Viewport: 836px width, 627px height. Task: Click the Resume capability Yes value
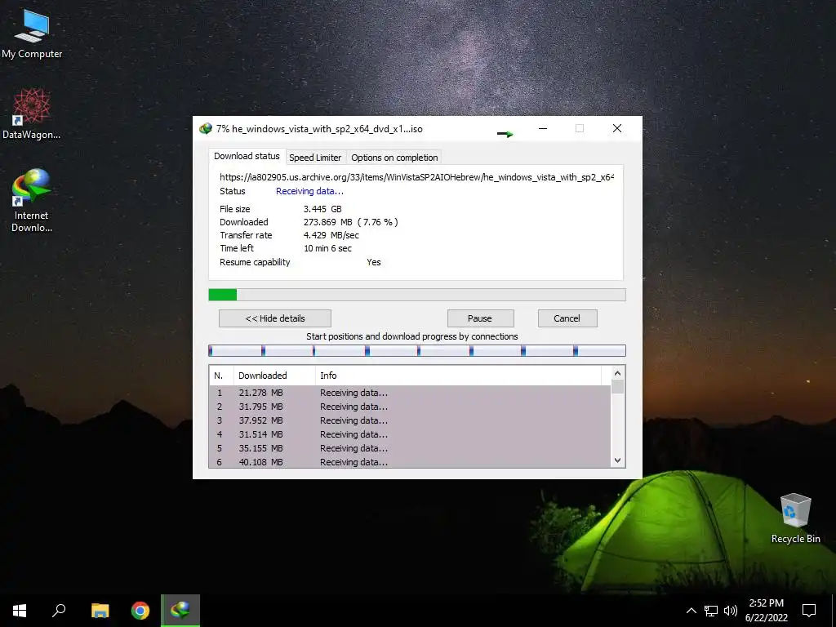(x=374, y=262)
